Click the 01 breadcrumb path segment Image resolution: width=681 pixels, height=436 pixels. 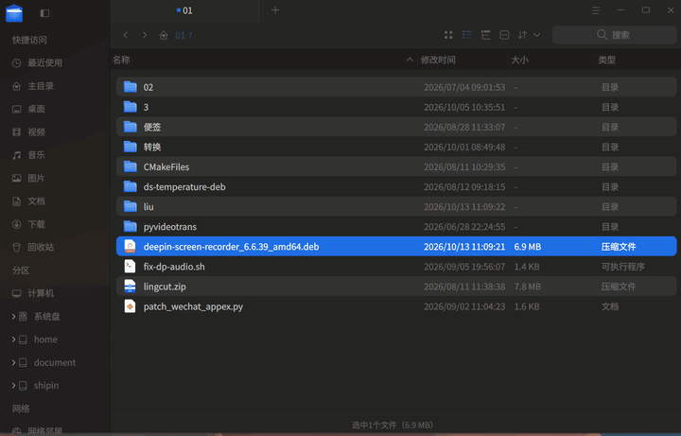[180, 35]
